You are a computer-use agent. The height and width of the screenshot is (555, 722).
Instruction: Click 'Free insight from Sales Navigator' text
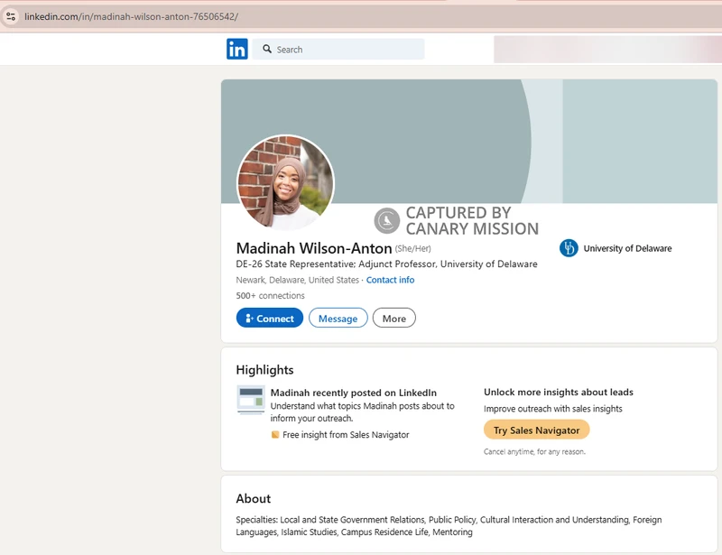click(x=346, y=435)
